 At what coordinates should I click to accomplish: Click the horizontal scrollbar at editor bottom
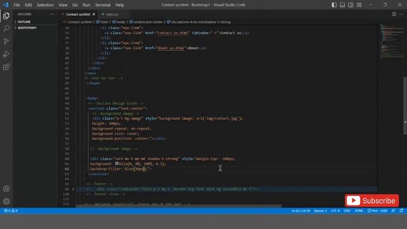179,206
